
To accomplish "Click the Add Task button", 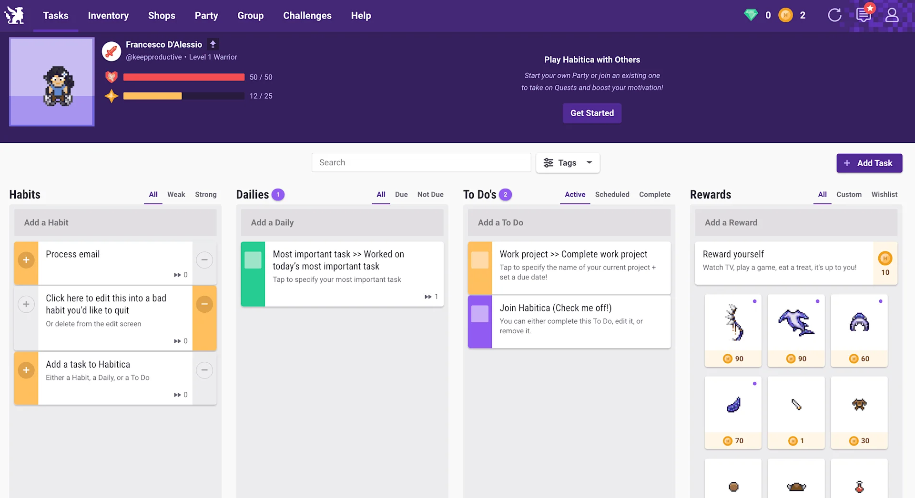I will pos(869,163).
